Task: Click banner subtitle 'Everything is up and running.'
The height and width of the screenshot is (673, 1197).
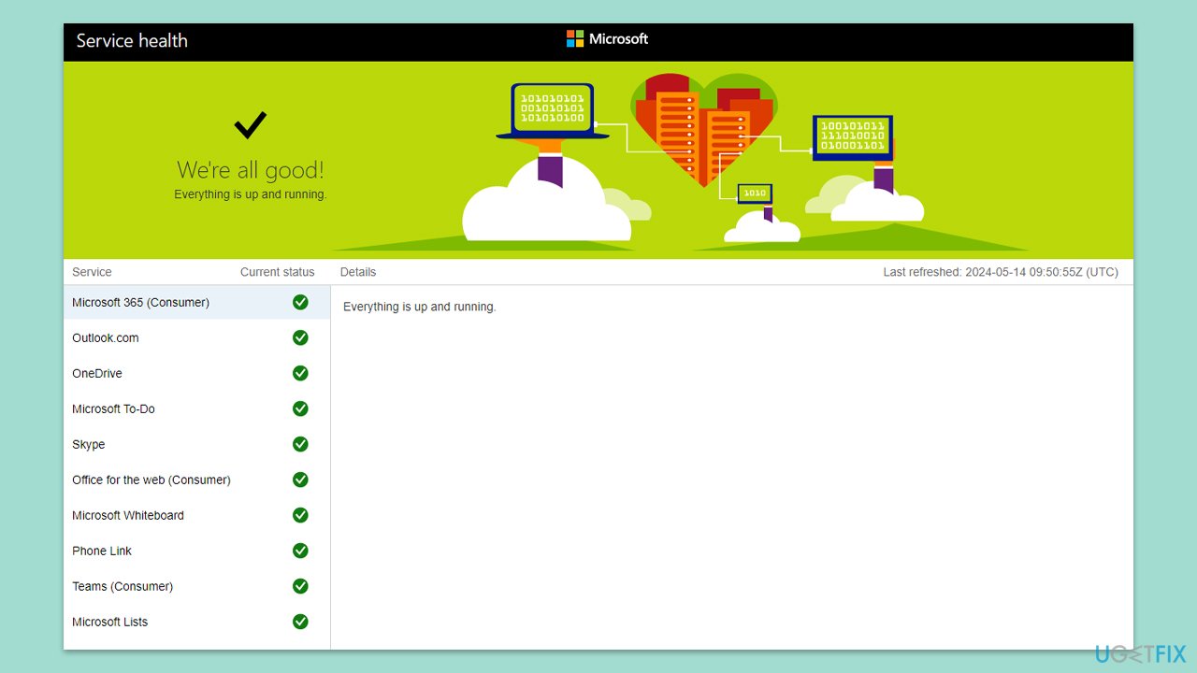Action: pyautogui.click(x=251, y=194)
